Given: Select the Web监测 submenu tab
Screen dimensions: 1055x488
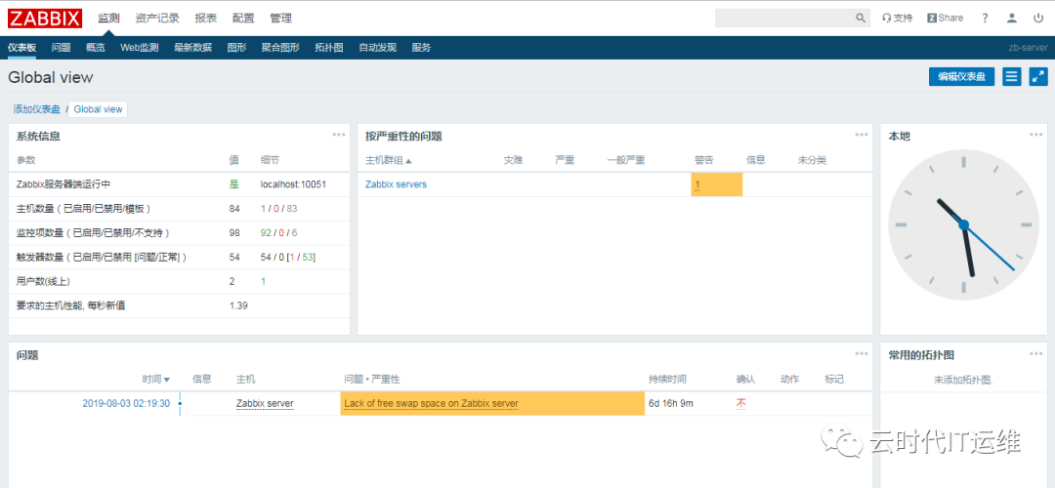Looking at the screenshot, I should pyautogui.click(x=140, y=48).
